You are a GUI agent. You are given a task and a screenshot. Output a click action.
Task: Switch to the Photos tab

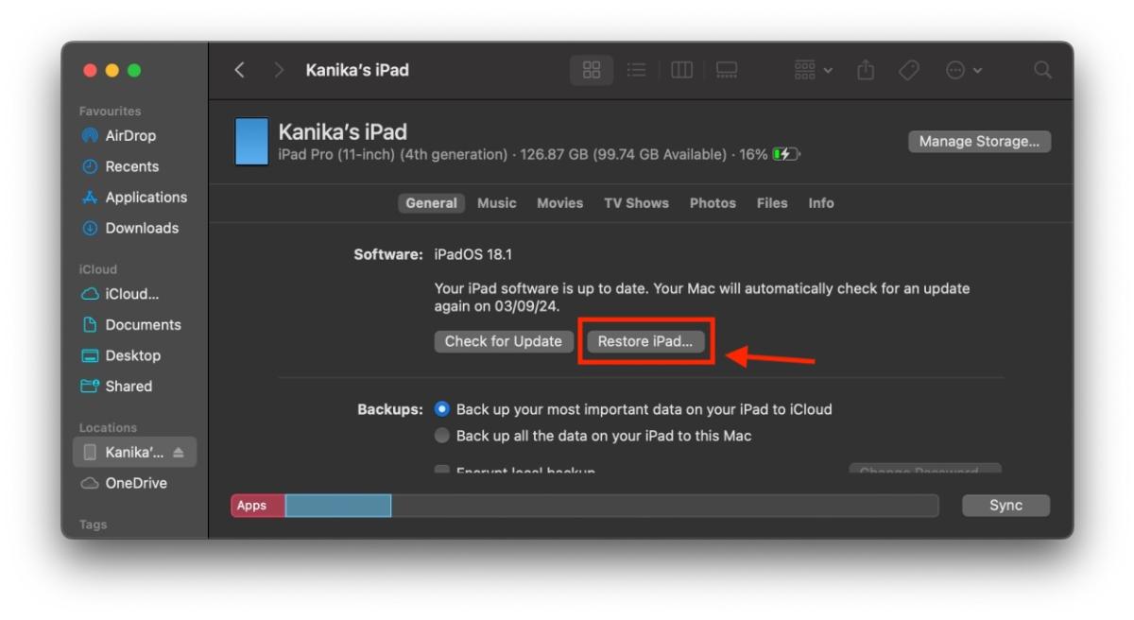click(x=712, y=202)
